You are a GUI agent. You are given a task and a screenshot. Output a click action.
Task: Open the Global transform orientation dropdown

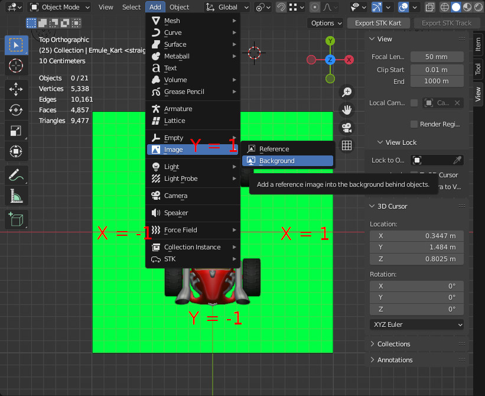coord(227,7)
